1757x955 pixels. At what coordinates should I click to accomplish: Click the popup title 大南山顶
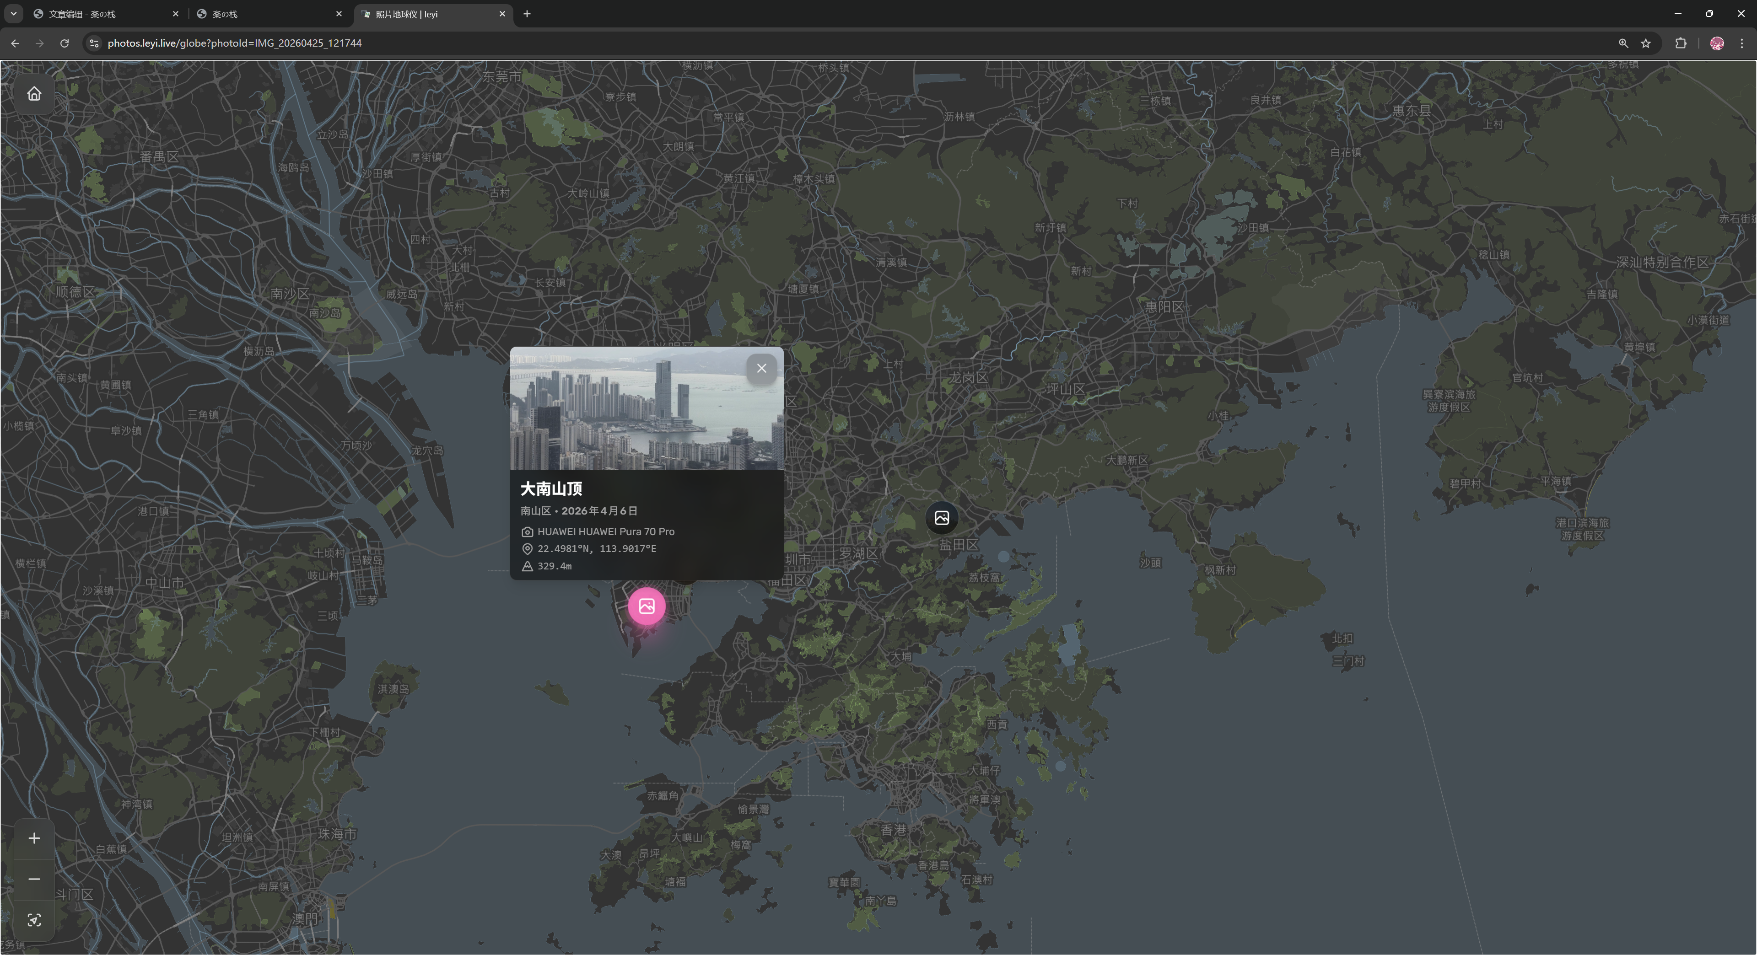pyautogui.click(x=551, y=489)
